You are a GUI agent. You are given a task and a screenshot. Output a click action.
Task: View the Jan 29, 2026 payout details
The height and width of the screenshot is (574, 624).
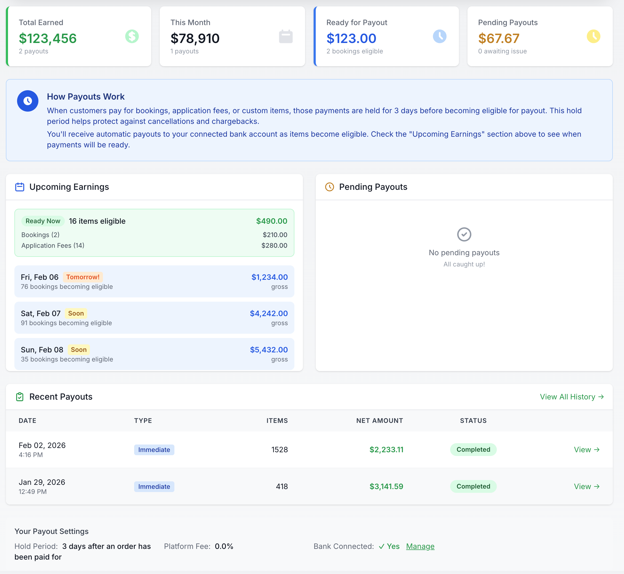pyautogui.click(x=586, y=486)
